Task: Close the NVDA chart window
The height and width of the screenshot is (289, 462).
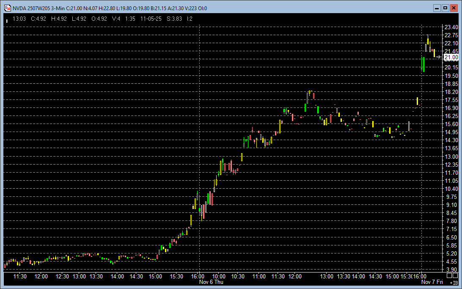Action: point(453,8)
